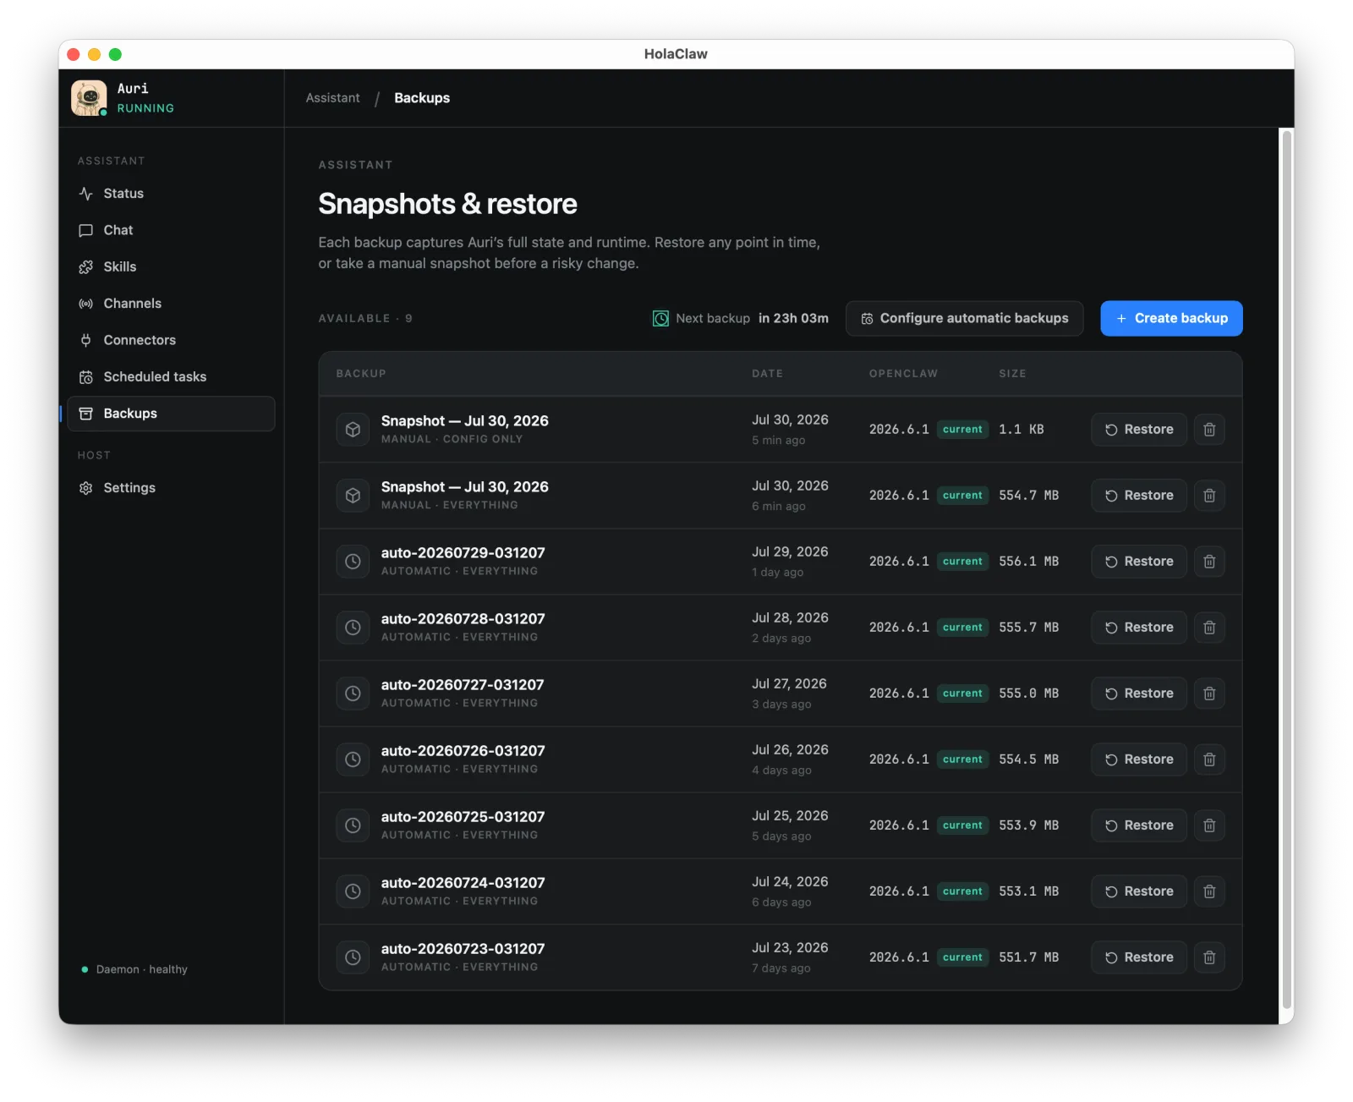Restore backup auto-20260729-031207

(1139, 562)
